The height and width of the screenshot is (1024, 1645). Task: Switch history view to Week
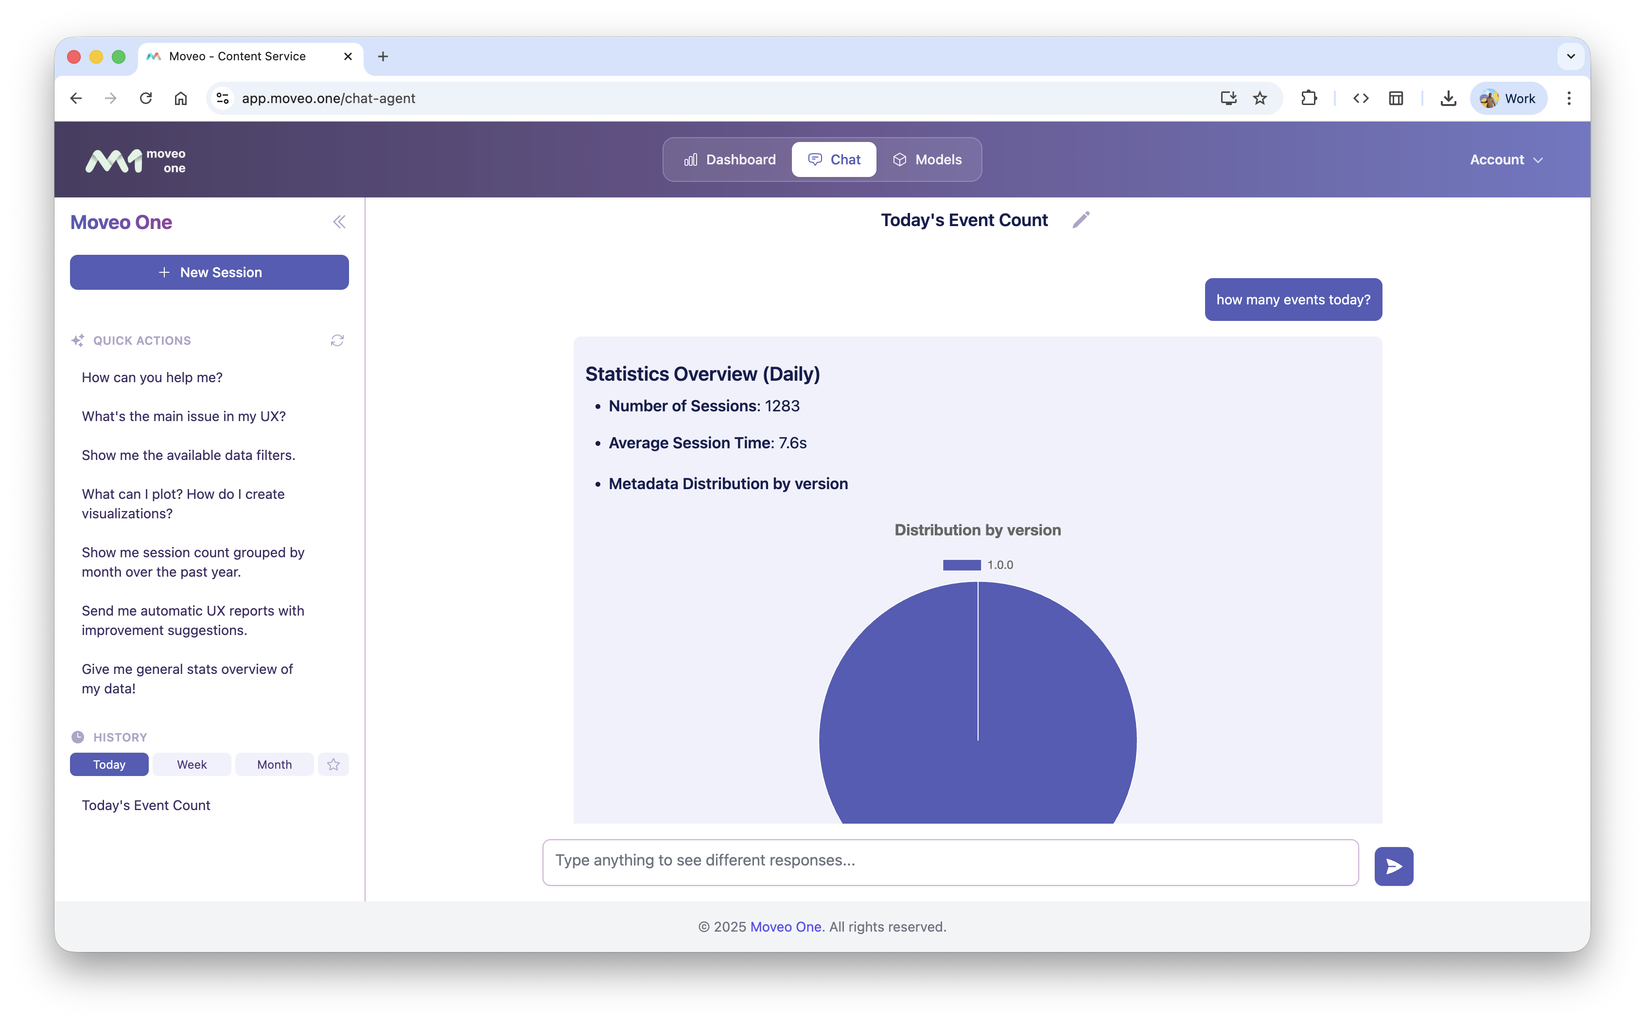pyautogui.click(x=192, y=764)
